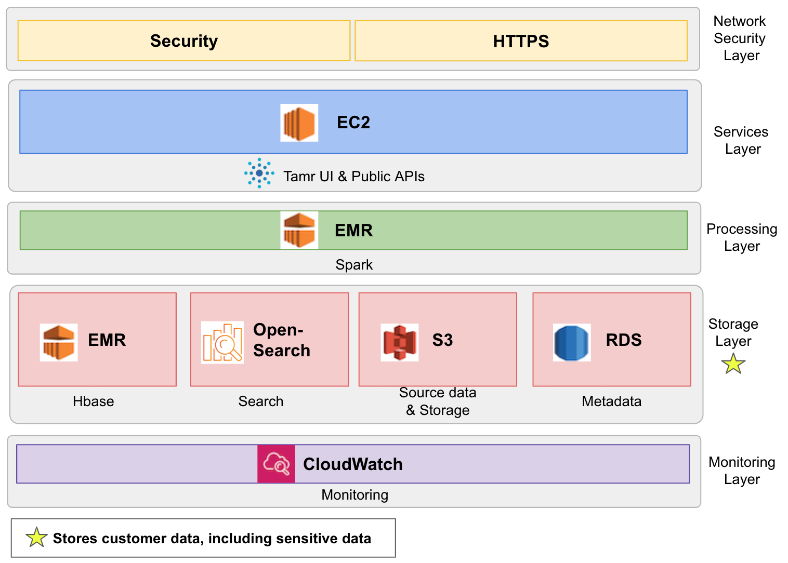Click the OpenSearch magnifier icon
Viewport: 788px width, 563px height.
[x=222, y=342]
